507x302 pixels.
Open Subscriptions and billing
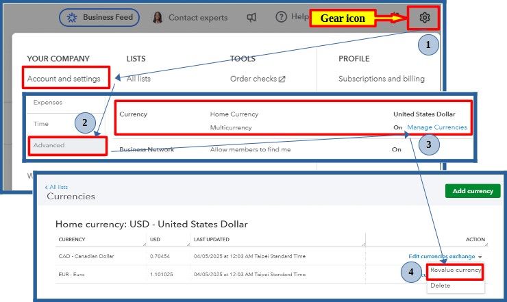[382, 79]
